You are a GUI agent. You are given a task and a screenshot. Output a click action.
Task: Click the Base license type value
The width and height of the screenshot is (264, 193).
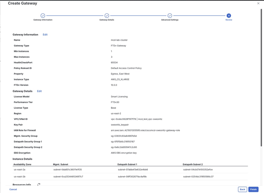[x=113, y=108]
